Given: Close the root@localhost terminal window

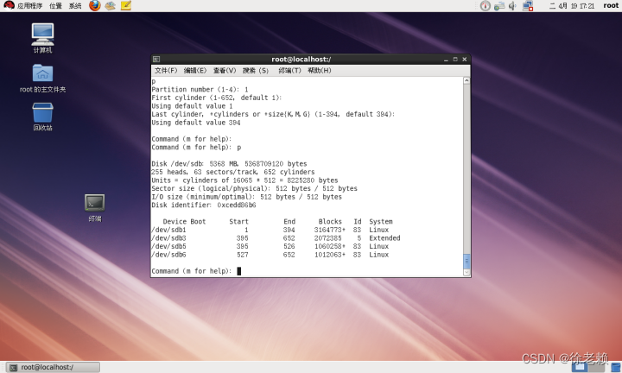Looking at the screenshot, I should 465,60.
